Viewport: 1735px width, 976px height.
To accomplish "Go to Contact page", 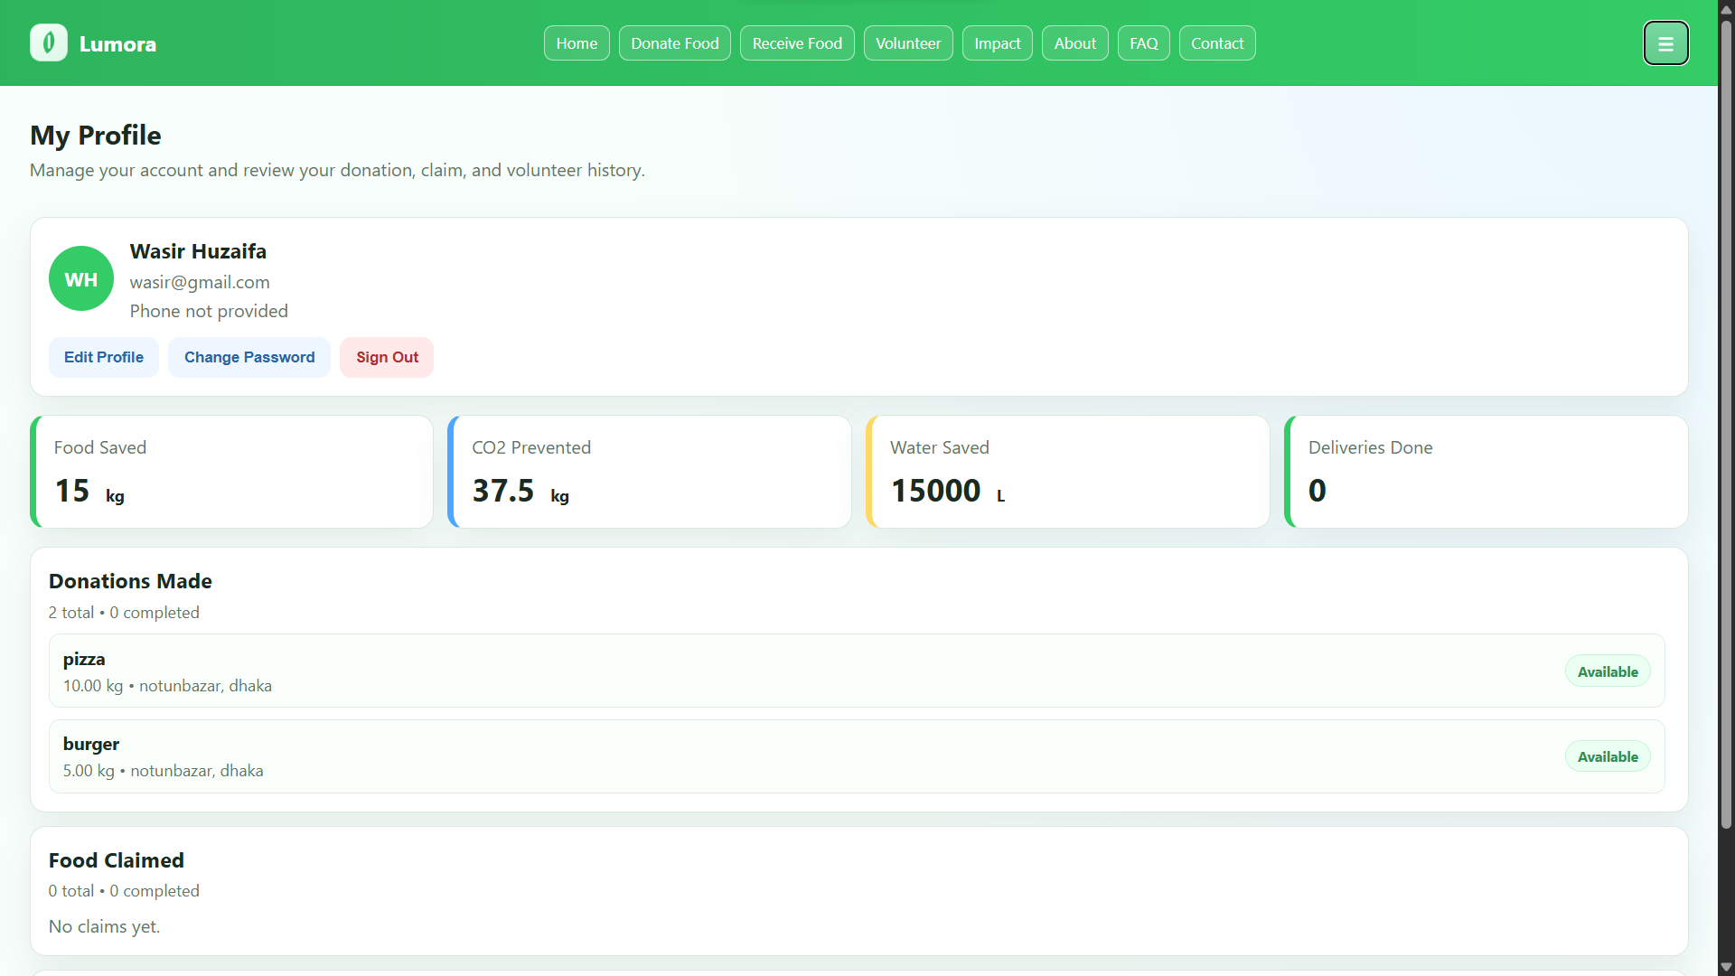I will click(x=1216, y=43).
